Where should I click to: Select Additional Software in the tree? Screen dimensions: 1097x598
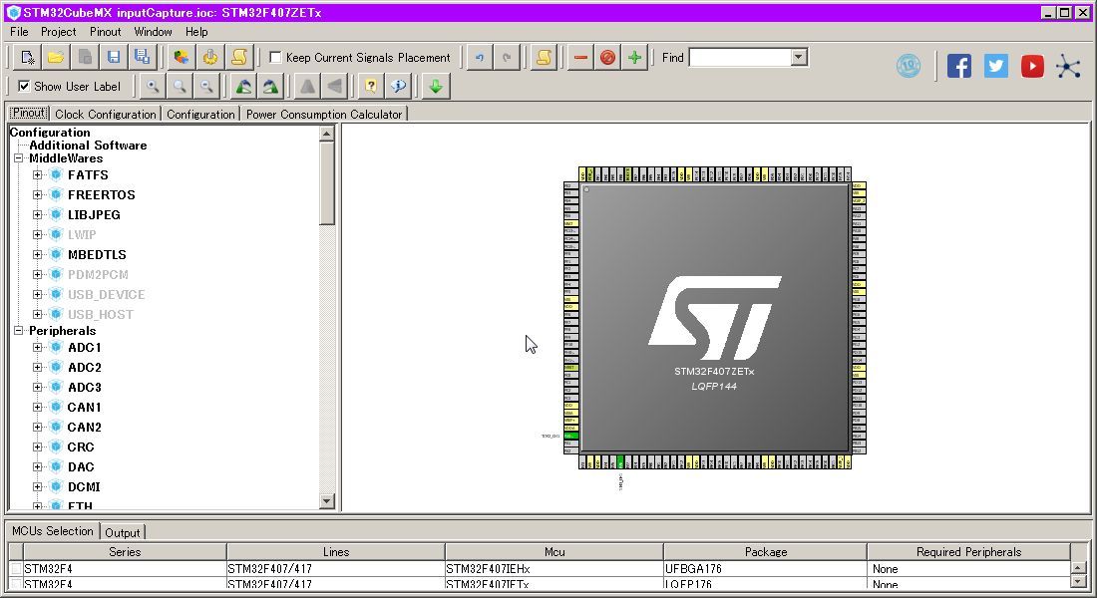click(x=88, y=146)
